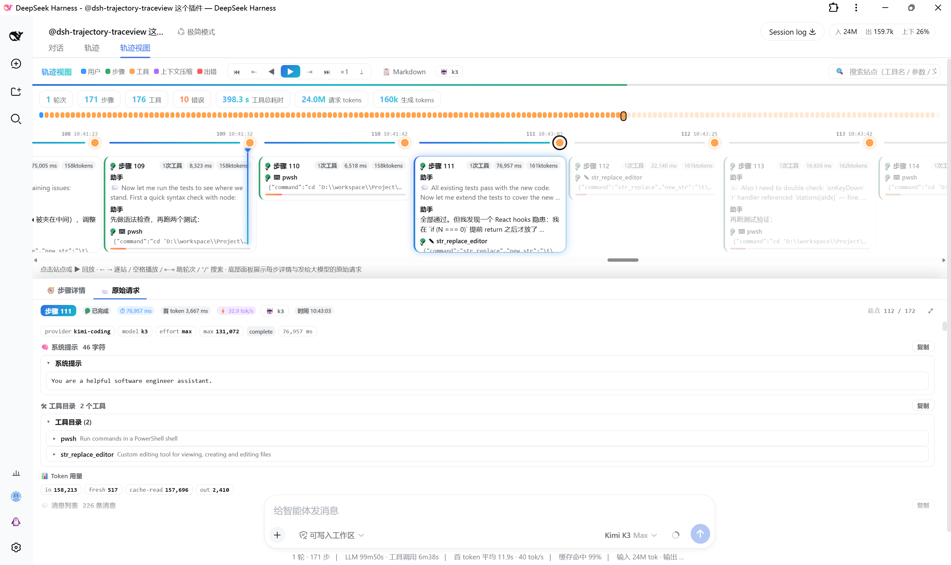
Task: Select the 原始请求 tab
Action: point(120,290)
